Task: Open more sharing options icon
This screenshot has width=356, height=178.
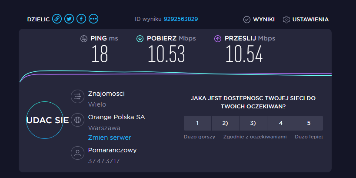Action: pyautogui.click(x=93, y=19)
